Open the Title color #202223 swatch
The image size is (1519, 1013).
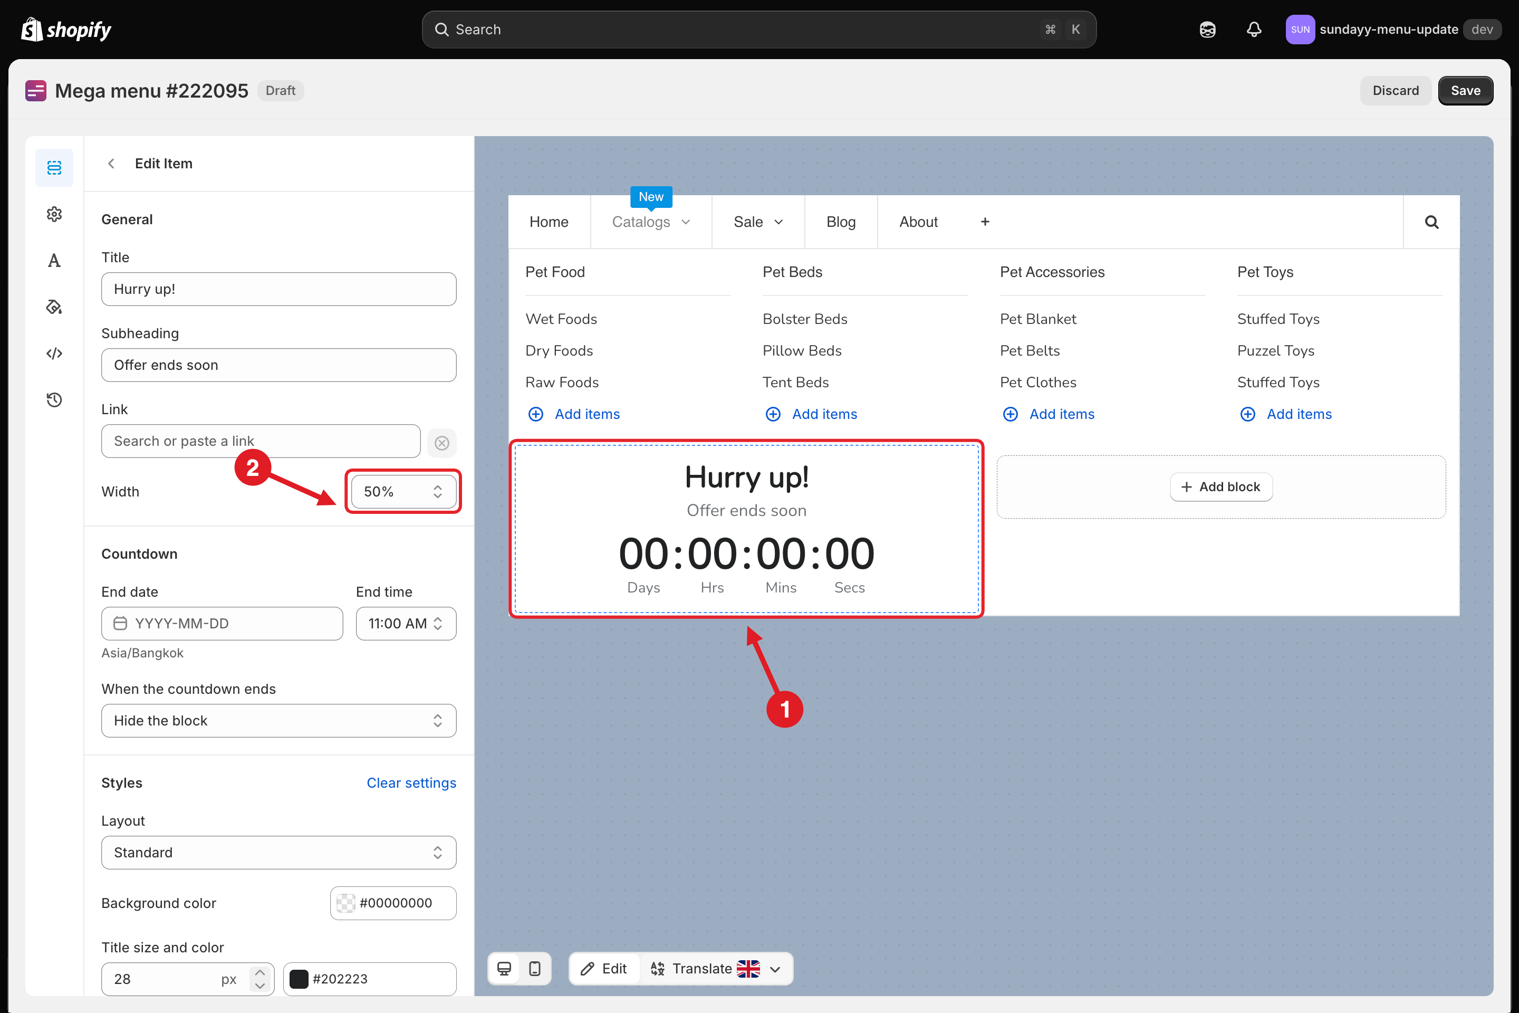[x=299, y=979]
